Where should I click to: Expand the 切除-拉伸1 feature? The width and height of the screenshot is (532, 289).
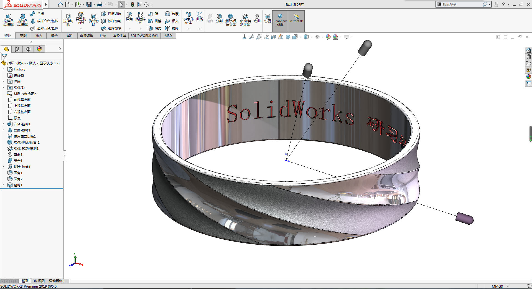coord(3,167)
